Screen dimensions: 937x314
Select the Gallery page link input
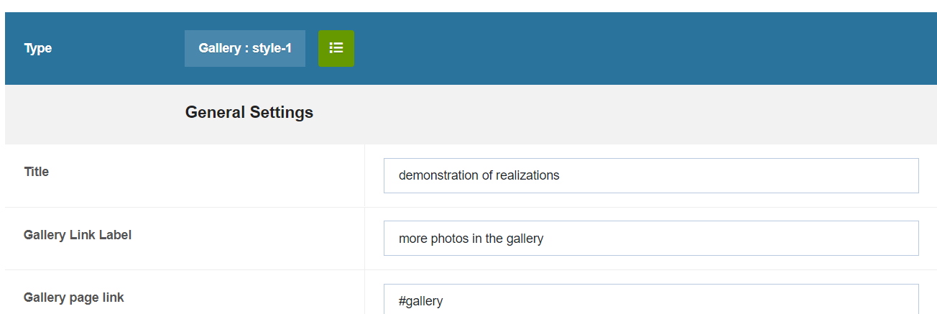(x=650, y=300)
